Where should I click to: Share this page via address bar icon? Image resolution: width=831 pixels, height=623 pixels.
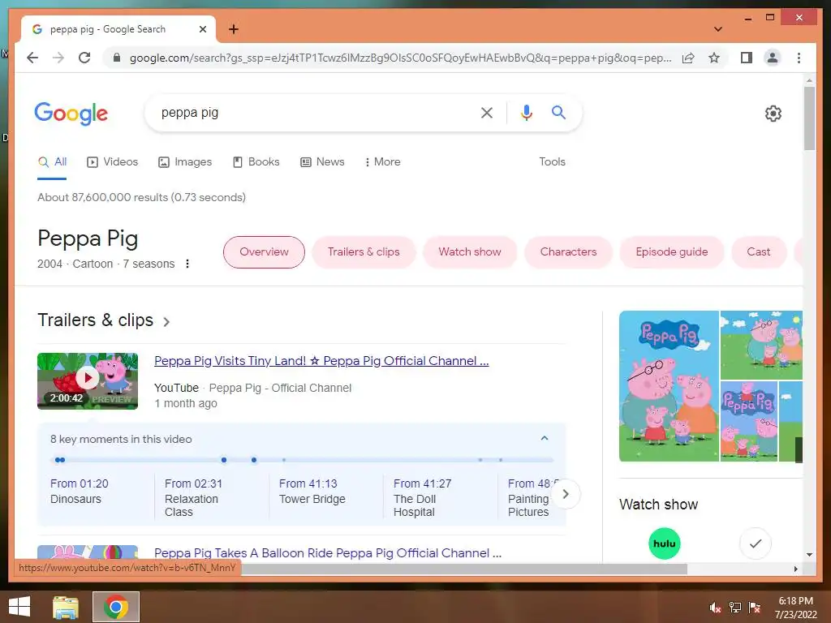tap(688, 58)
